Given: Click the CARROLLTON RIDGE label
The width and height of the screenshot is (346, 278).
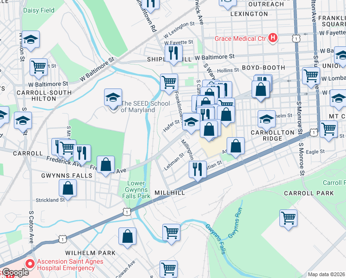Looking at the screenshot, I should pos(272,135).
